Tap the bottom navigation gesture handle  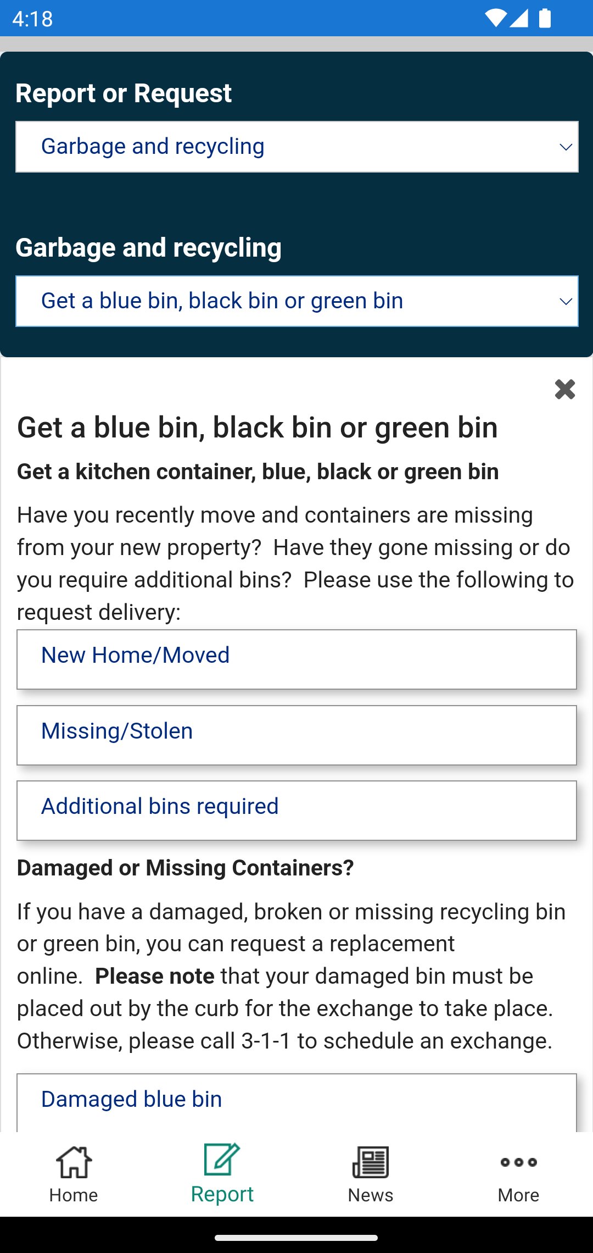296,1238
